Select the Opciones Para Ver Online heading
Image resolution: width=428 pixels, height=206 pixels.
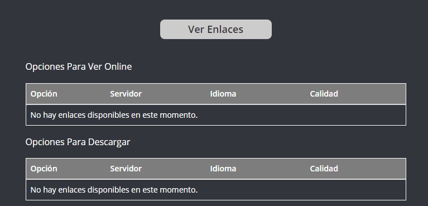coord(79,66)
